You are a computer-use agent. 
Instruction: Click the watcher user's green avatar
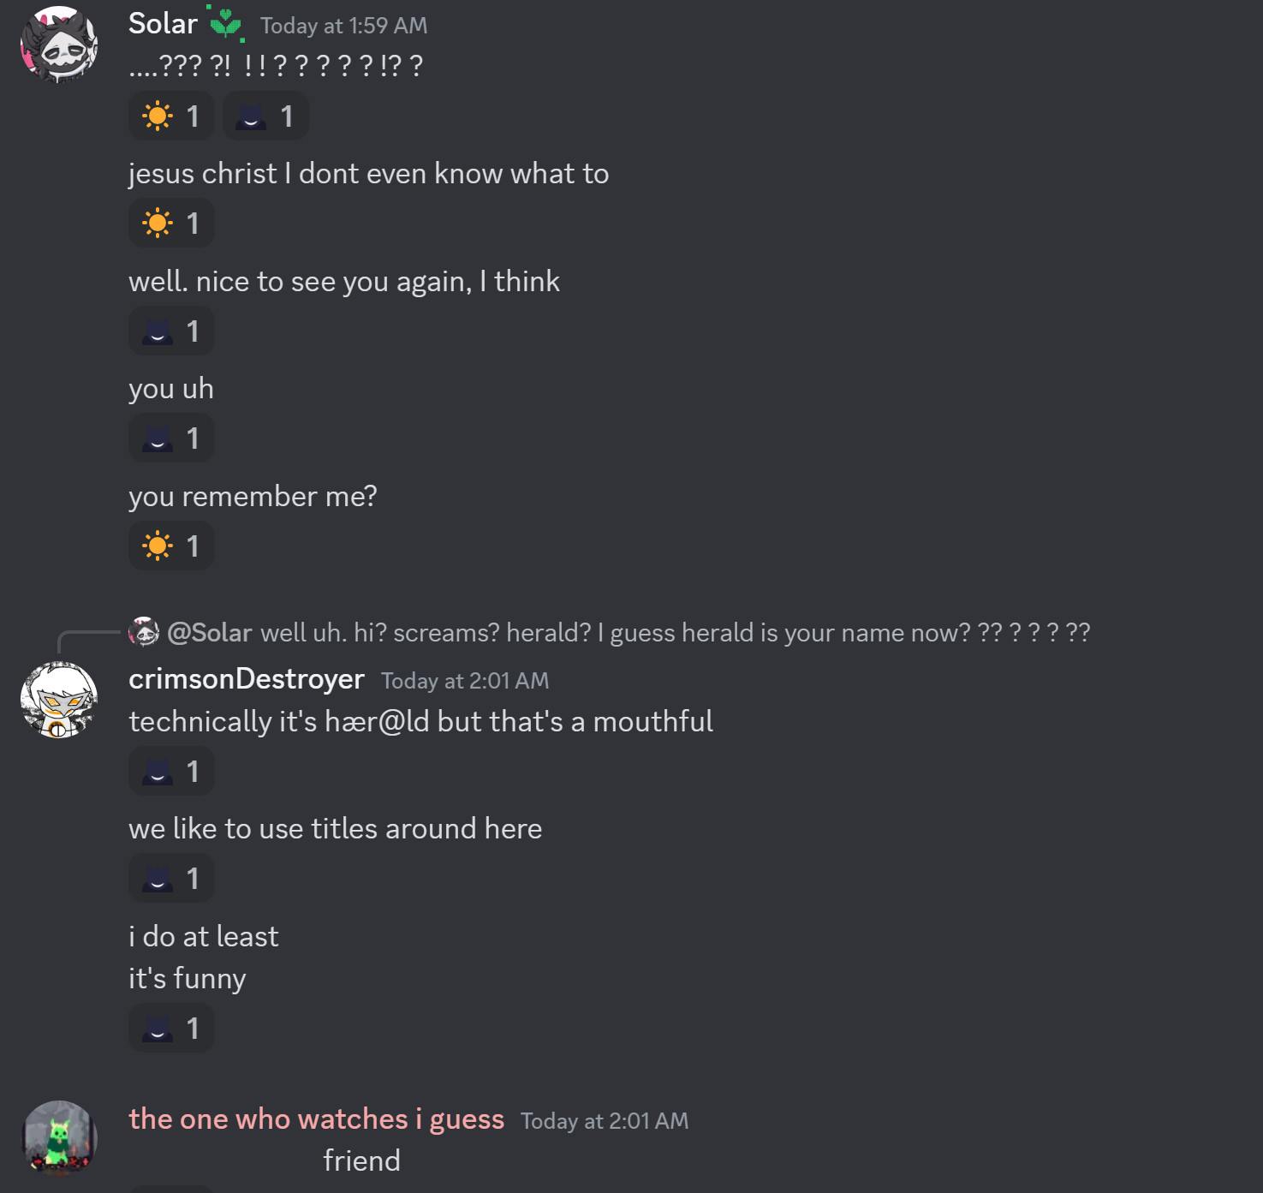59,1139
